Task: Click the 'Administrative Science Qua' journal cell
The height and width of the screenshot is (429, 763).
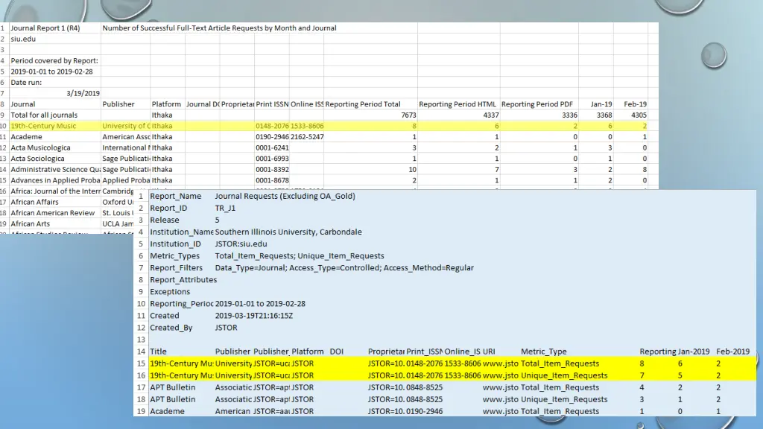Action: [x=55, y=169]
